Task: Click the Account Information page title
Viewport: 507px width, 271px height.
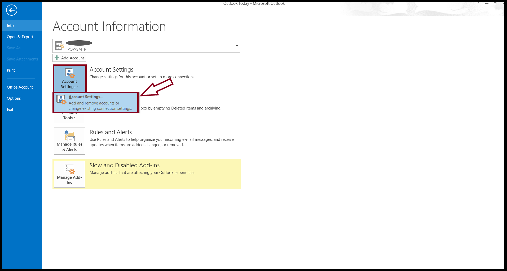Action: pyautogui.click(x=109, y=26)
